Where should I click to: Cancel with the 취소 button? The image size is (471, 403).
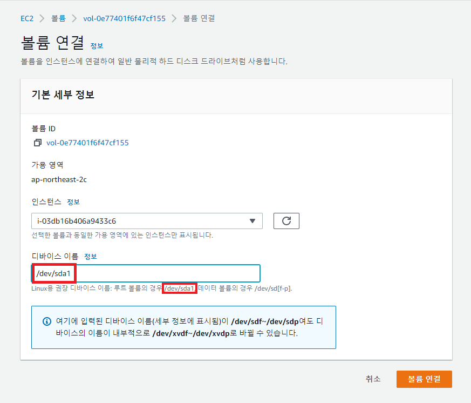tap(373, 379)
